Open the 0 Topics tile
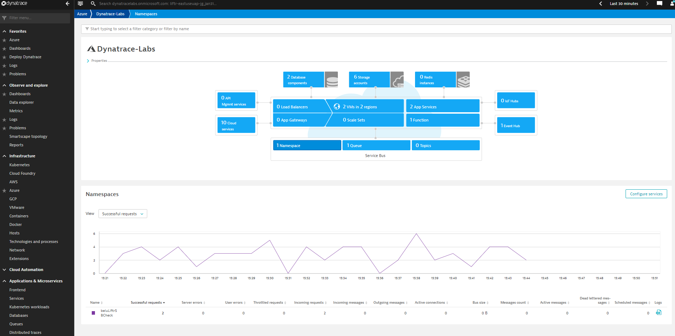The image size is (675, 336). (x=446, y=145)
